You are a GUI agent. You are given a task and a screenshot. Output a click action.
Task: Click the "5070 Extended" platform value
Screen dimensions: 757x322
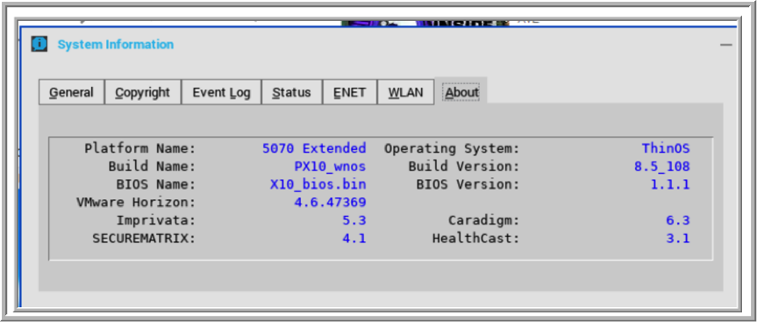click(314, 148)
